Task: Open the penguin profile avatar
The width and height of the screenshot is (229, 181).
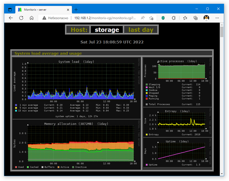Action: [x=206, y=18]
